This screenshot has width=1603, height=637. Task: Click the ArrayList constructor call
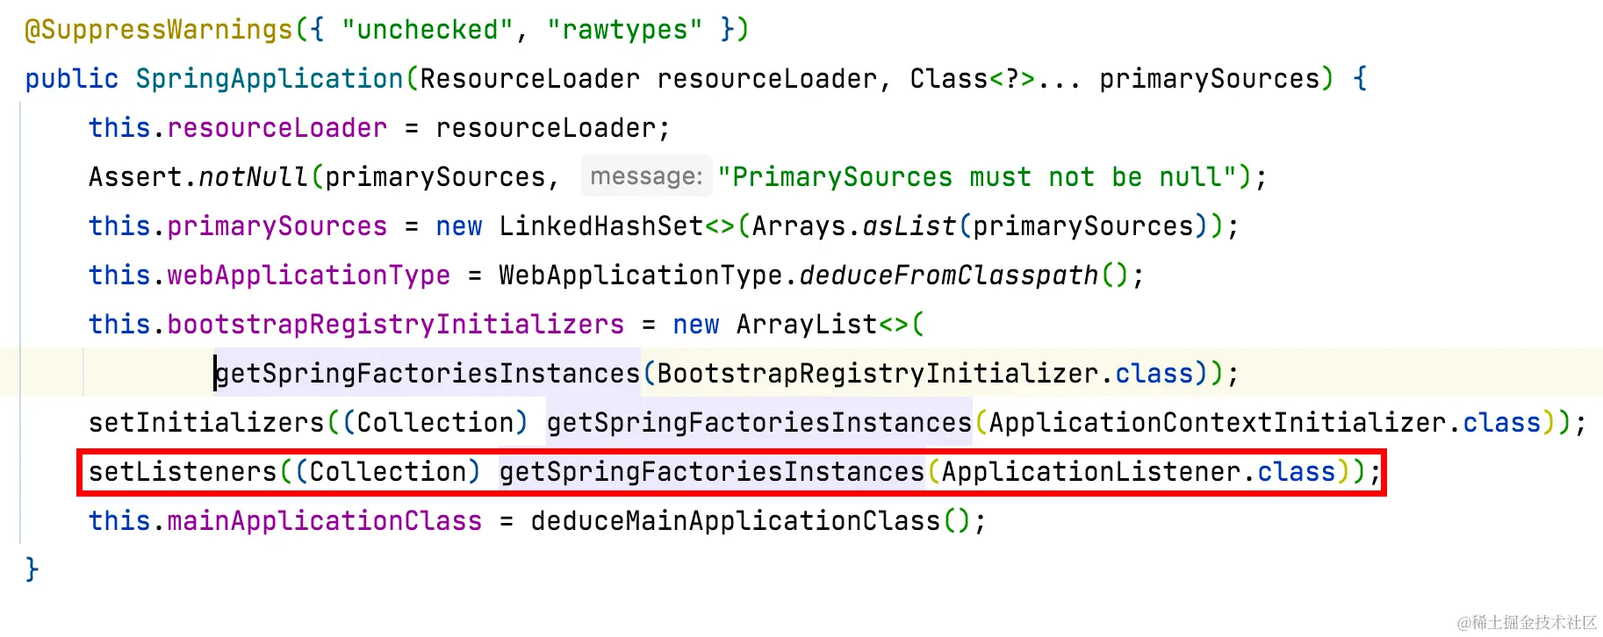point(807,325)
